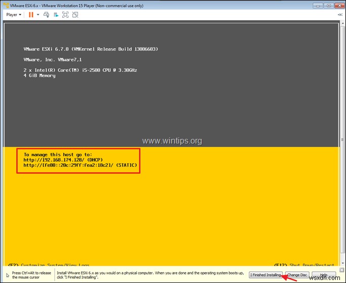
Task: Click the 4 GiB Memory text
Action: [40, 76]
